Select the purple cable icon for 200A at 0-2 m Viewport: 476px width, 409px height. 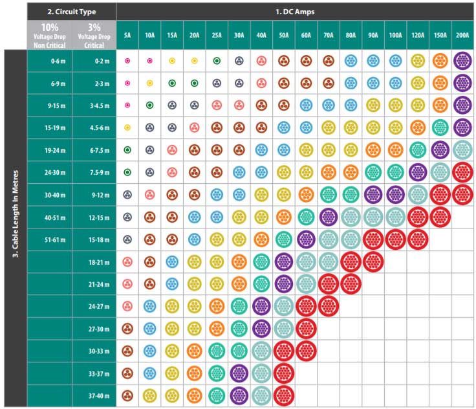(462, 61)
